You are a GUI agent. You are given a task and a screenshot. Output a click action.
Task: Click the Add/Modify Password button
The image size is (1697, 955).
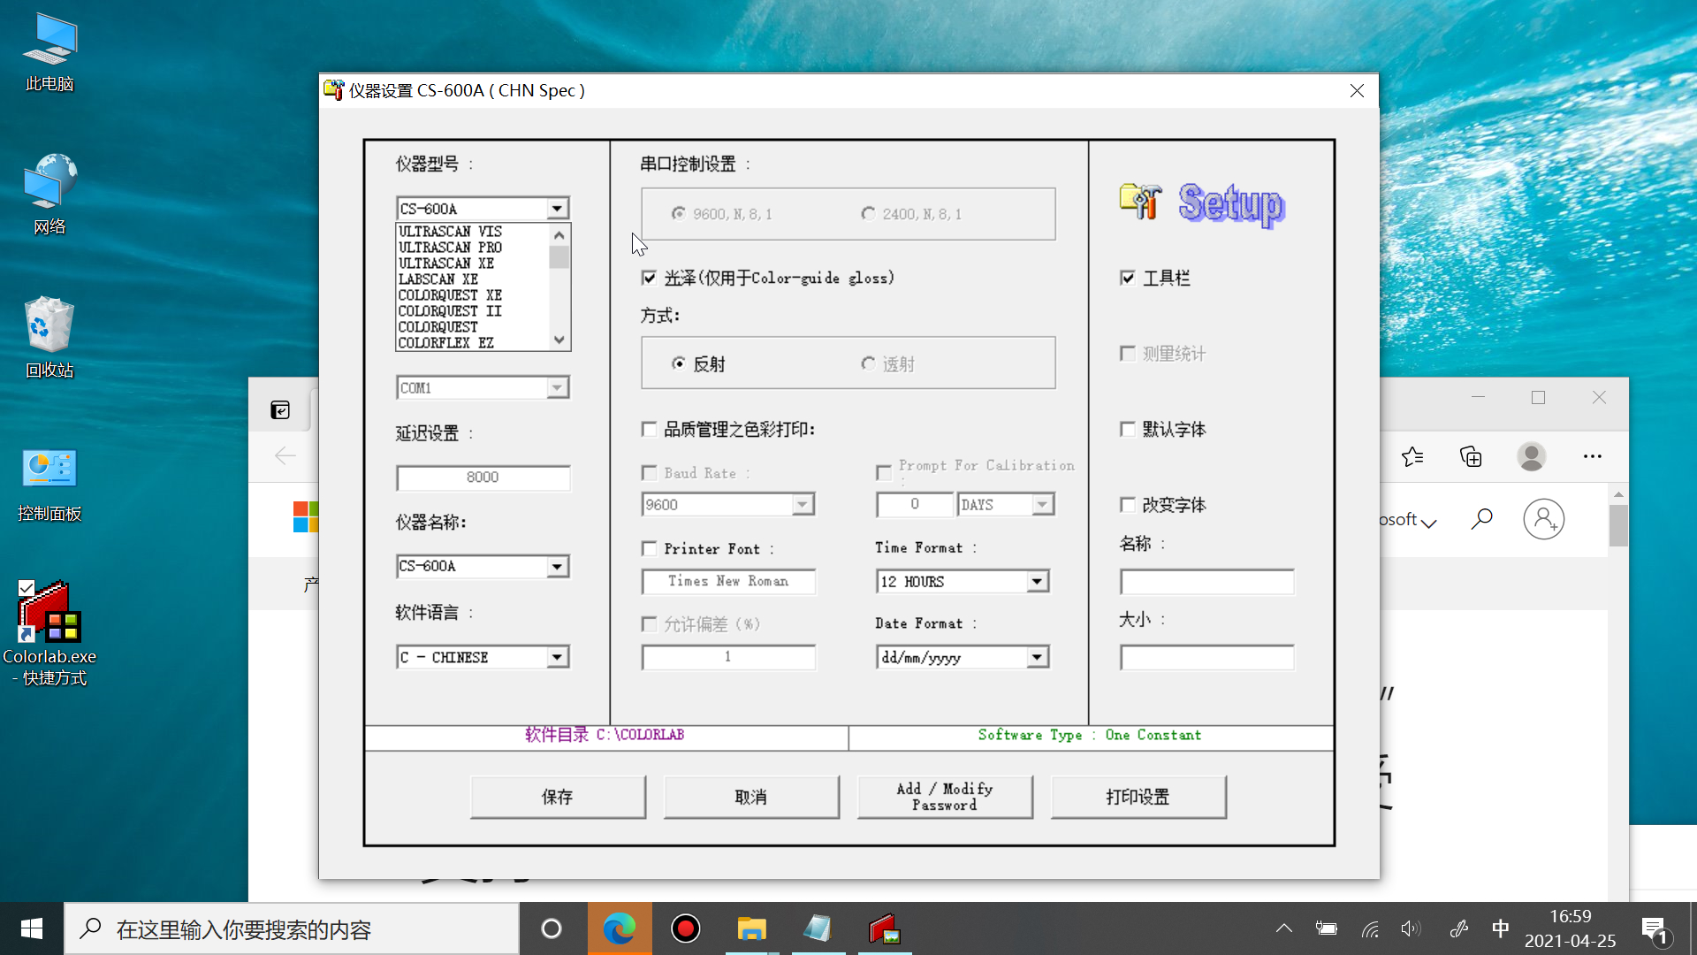click(945, 797)
